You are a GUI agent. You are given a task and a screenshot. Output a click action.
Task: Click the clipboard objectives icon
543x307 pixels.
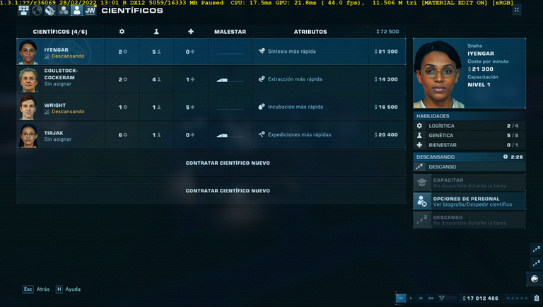click(536, 298)
